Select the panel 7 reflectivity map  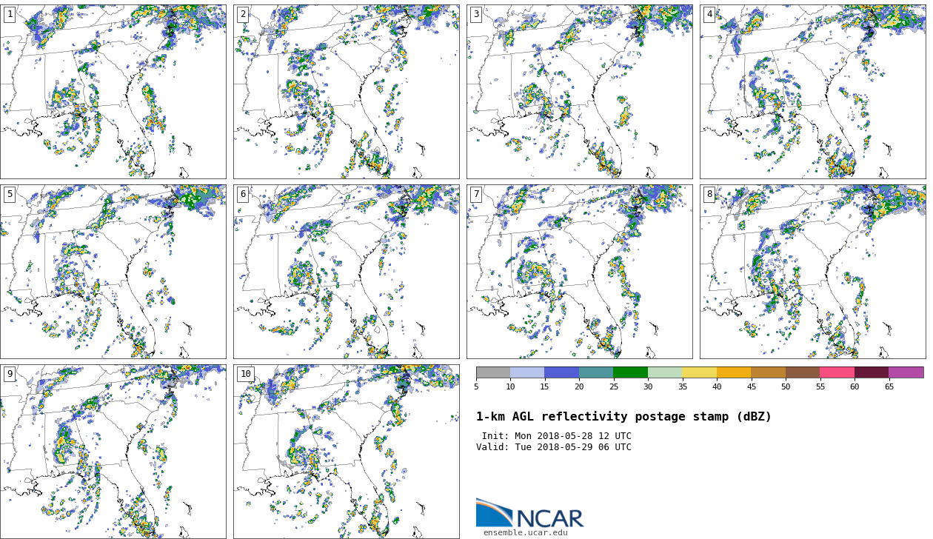[580, 272]
